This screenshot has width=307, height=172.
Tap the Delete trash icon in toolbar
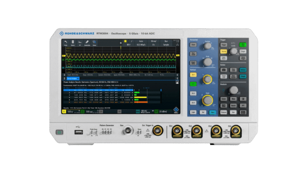73,42
